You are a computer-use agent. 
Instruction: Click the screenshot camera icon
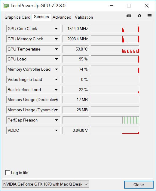coord(129,16)
